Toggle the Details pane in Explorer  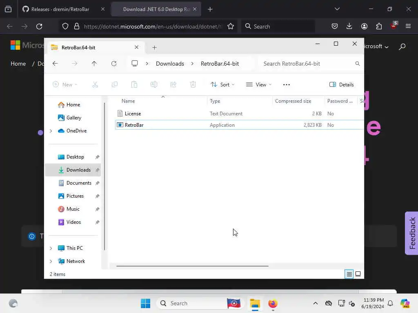click(342, 85)
